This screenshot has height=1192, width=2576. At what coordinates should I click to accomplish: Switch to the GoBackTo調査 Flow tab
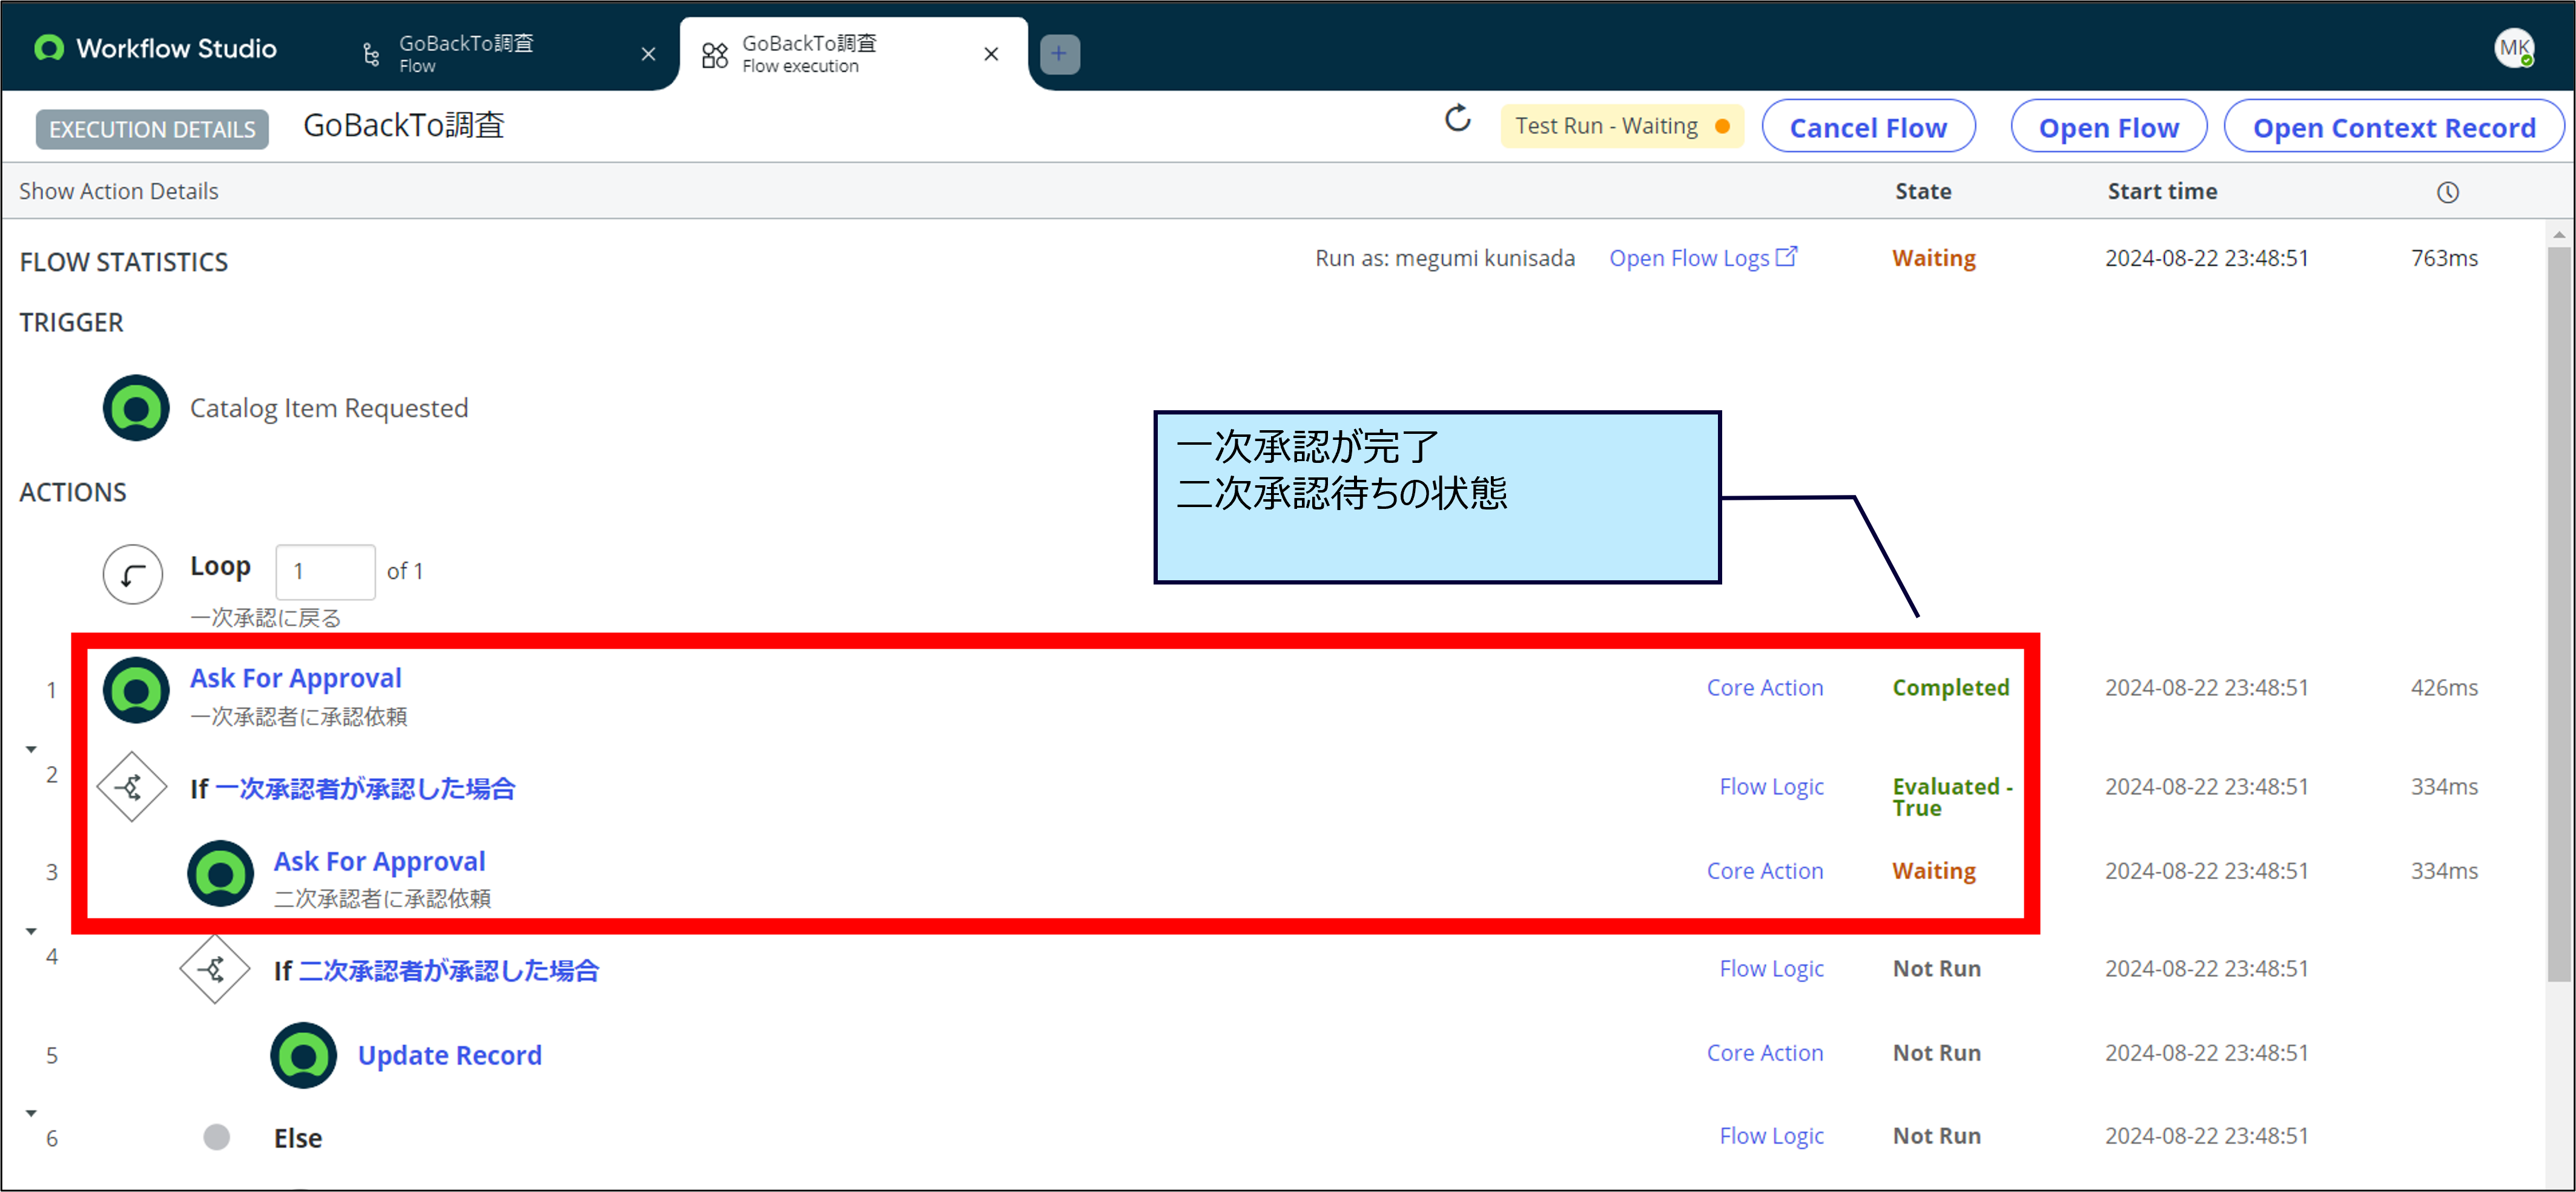point(466,54)
